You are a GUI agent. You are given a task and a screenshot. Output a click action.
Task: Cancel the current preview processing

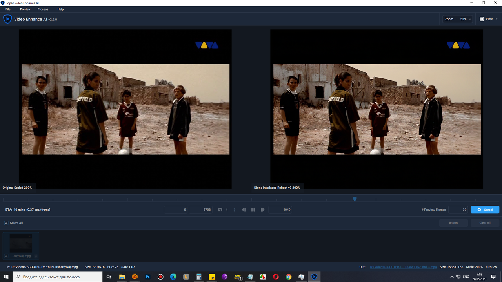485,210
